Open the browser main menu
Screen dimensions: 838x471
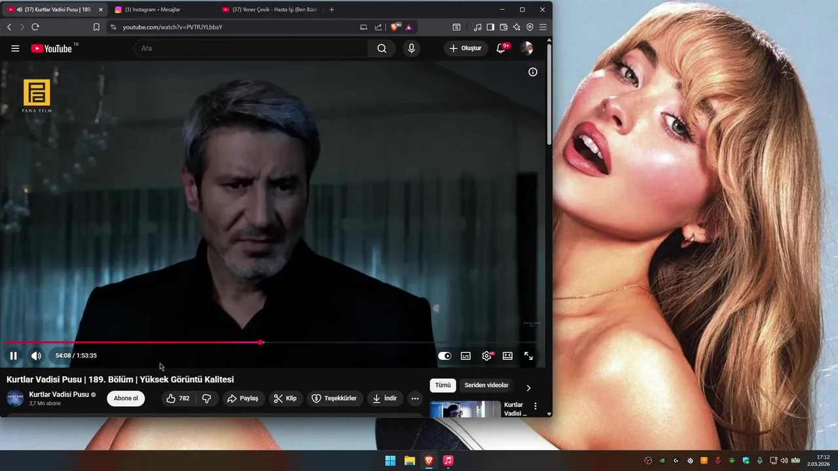pos(543,27)
